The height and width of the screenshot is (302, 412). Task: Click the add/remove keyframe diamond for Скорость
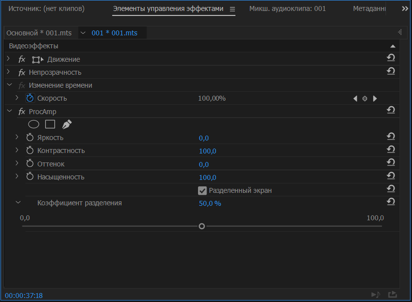pyautogui.click(x=365, y=99)
